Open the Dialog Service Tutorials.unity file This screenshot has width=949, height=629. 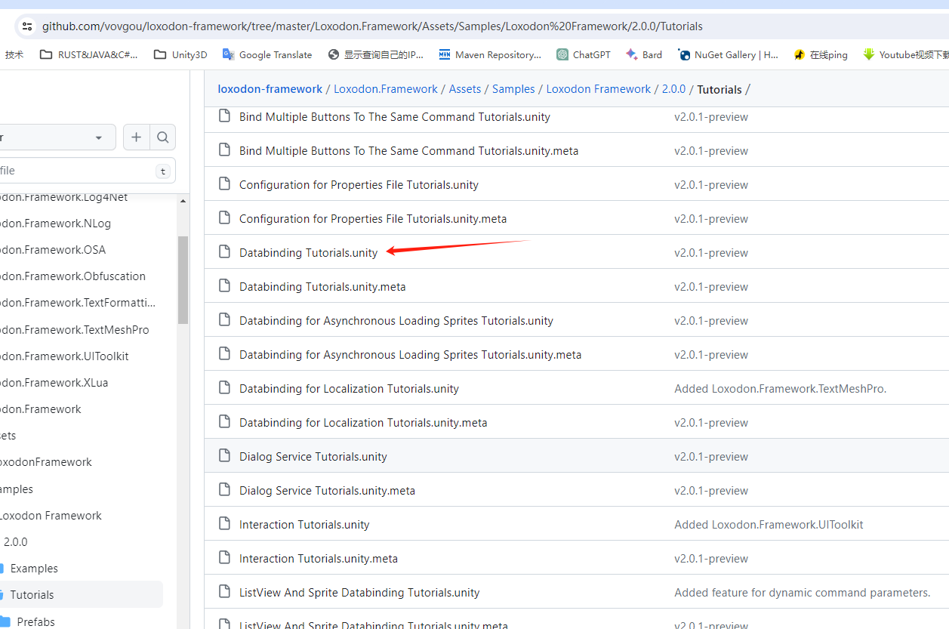[313, 456]
